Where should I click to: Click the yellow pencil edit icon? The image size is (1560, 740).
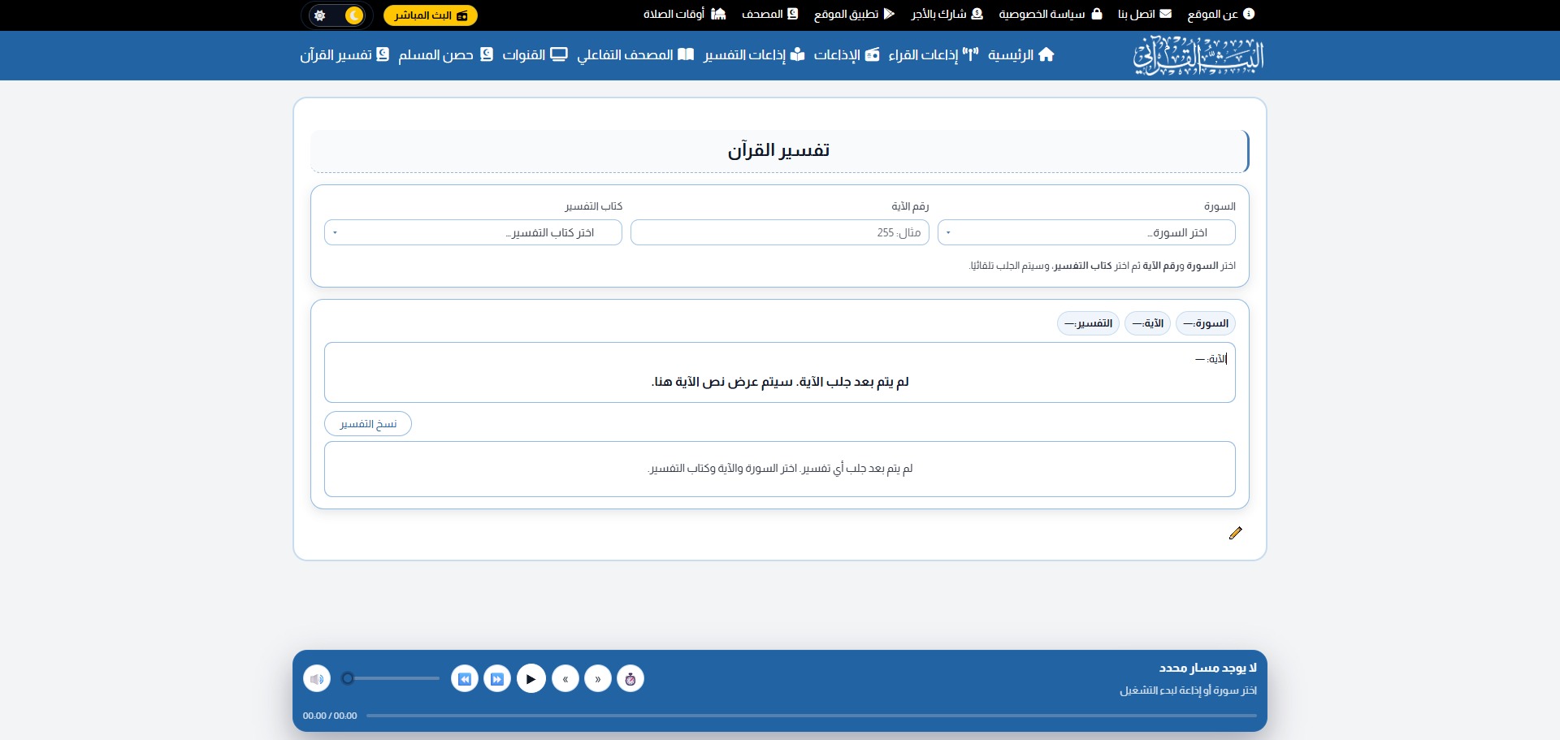(1235, 533)
